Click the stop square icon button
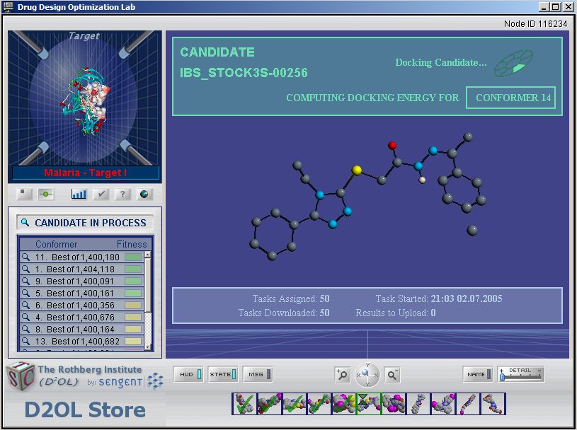 tap(25, 194)
